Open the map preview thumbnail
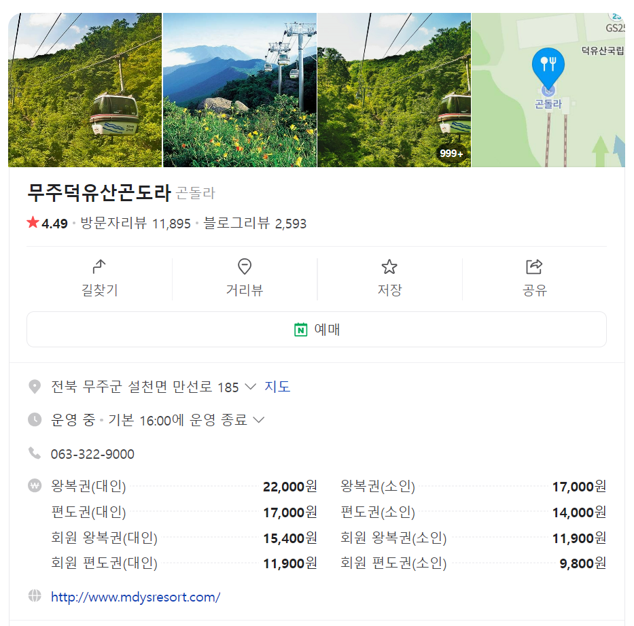Screen dimensions: 634x626 tap(548, 90)
